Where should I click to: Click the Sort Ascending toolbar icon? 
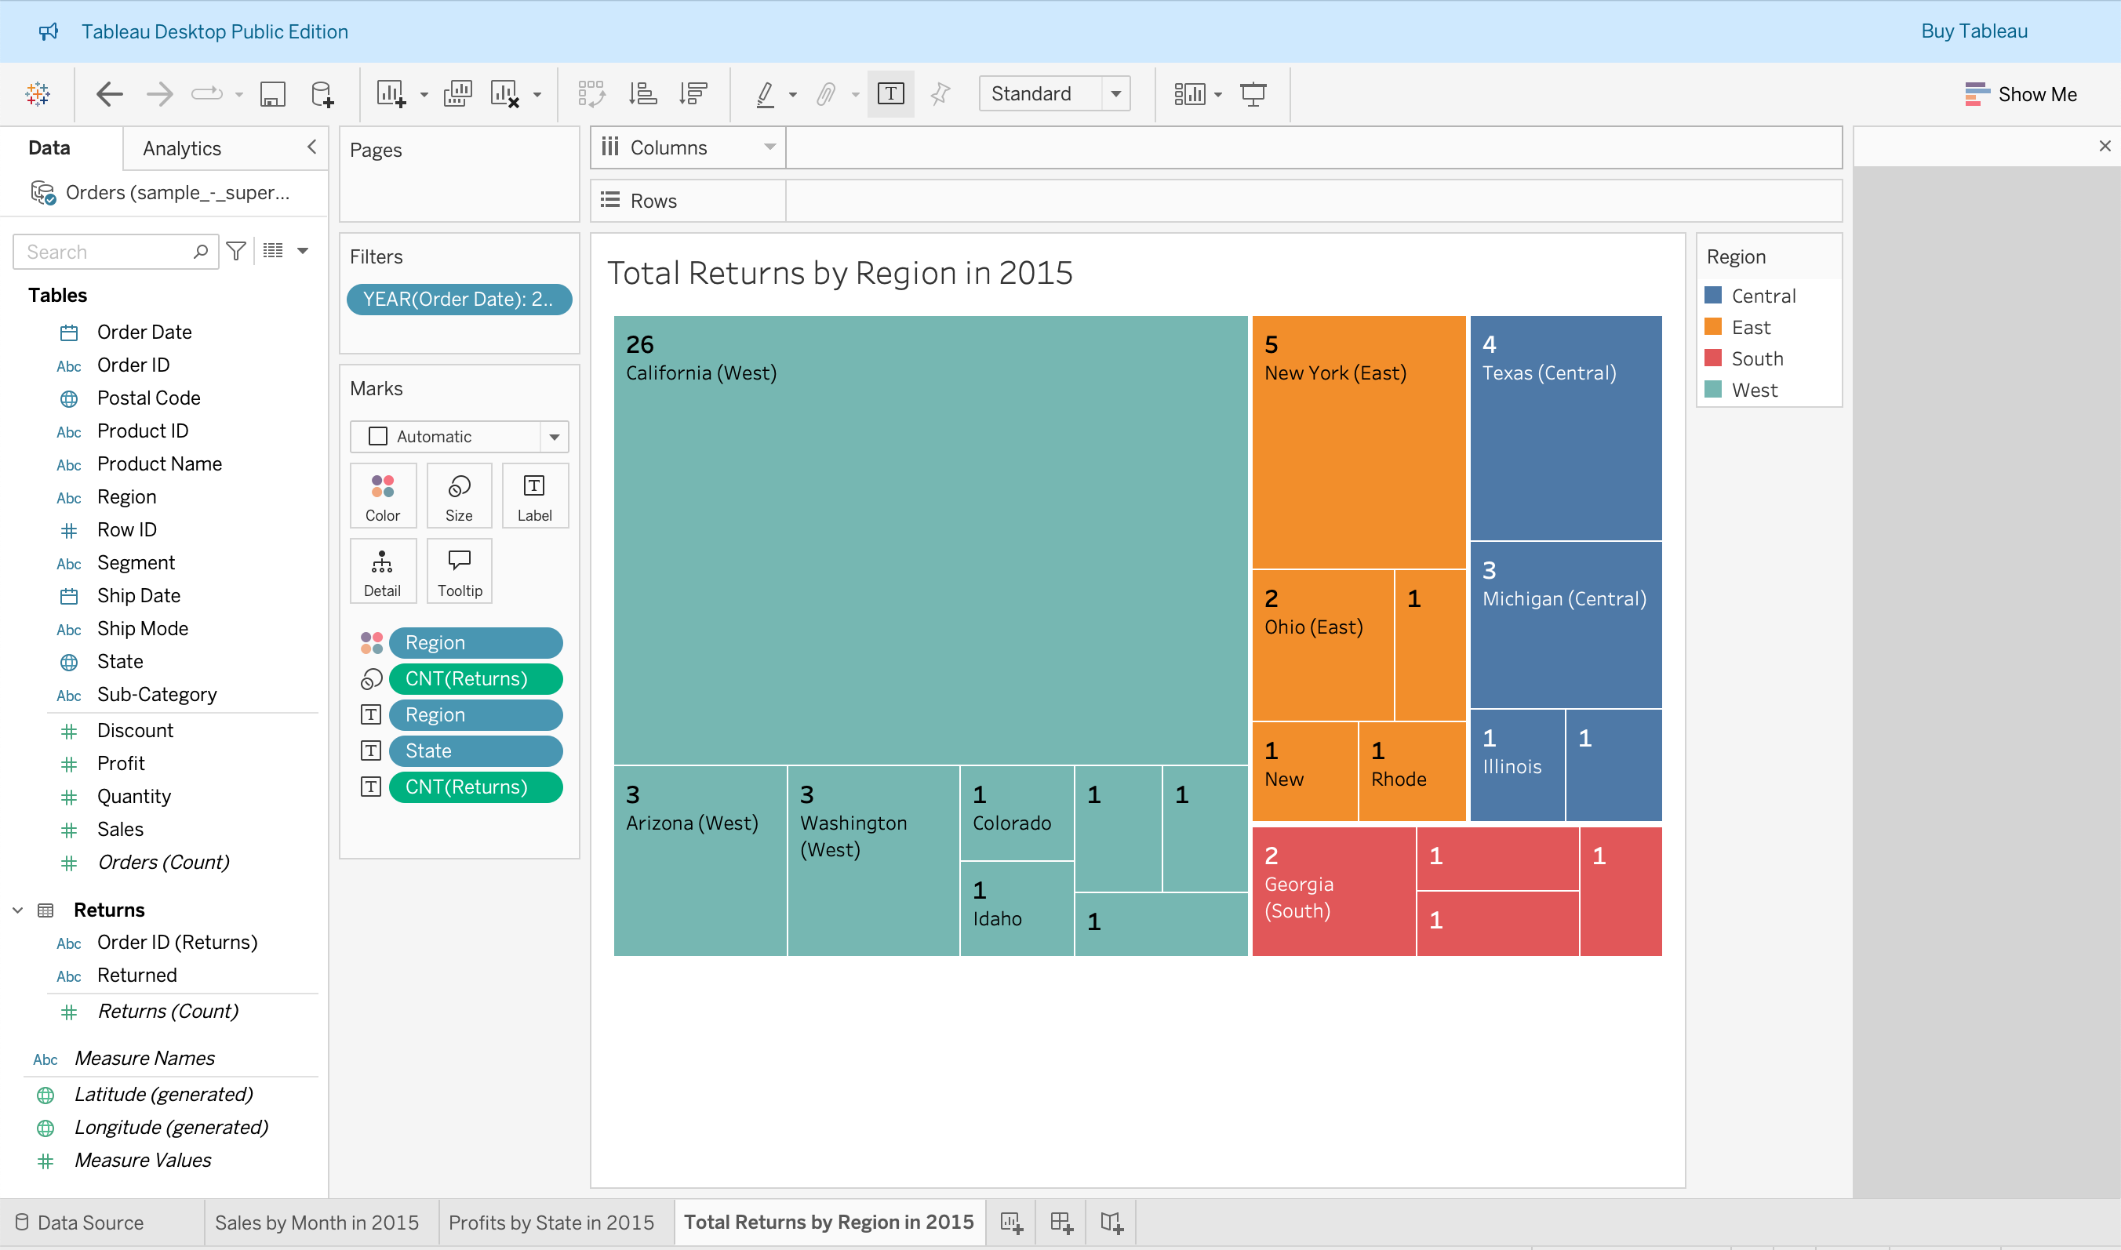[642, 93]
